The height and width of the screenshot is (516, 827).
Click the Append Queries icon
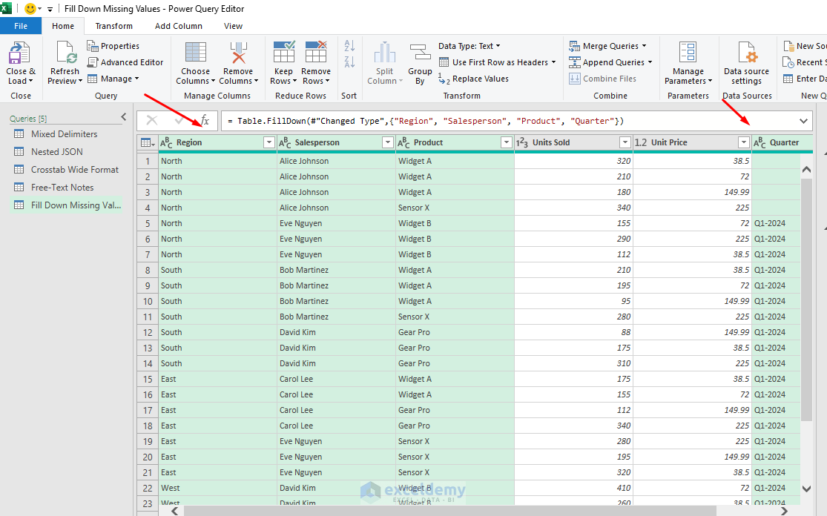point(575,62)
